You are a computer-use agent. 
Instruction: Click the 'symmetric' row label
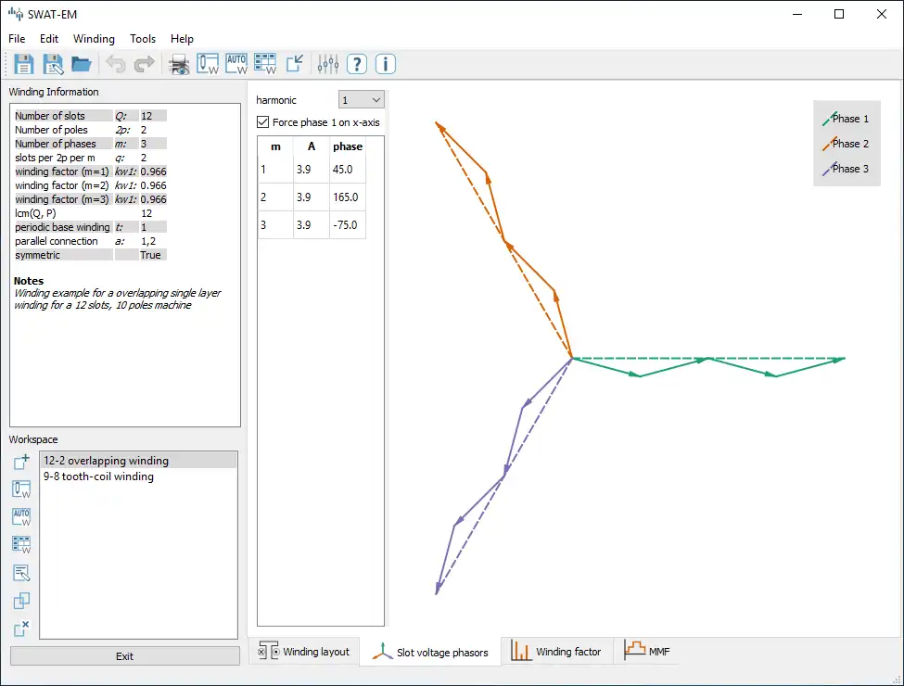point(37,255)
